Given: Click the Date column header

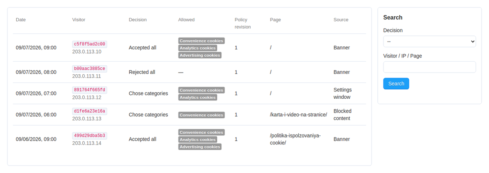Looking at the screenshot, I should coord(21,20).
